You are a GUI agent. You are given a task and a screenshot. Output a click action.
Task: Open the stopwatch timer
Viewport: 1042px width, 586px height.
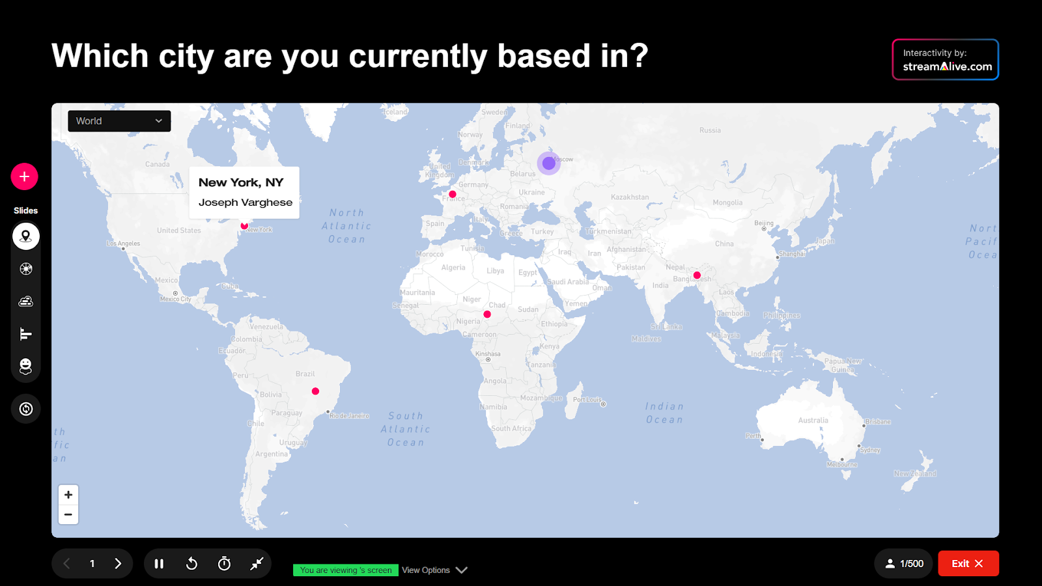[x=224, y=564]
